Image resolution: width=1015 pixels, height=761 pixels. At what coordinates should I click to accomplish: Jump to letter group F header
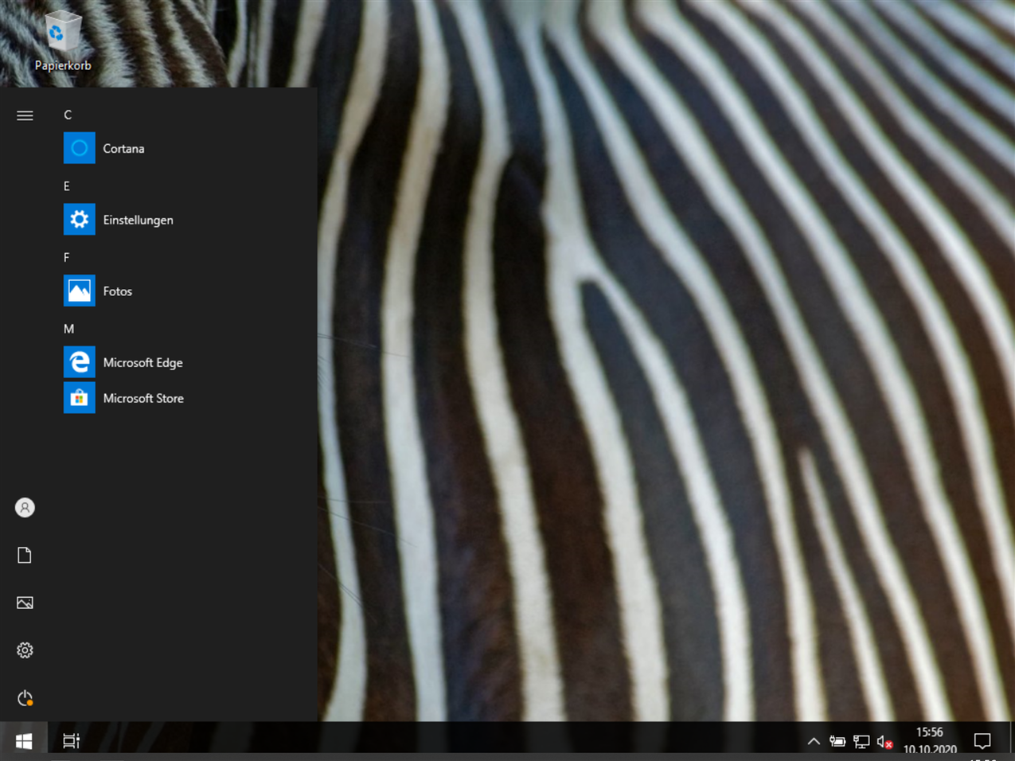click(67, 257)
